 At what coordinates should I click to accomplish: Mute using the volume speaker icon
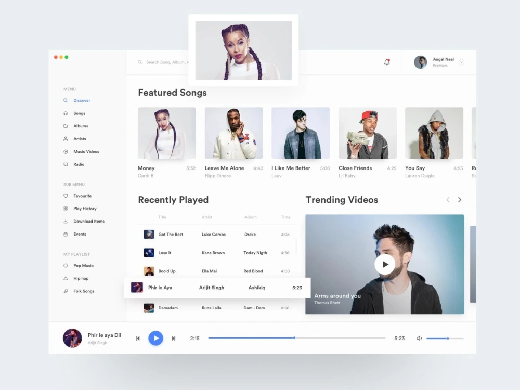tap(419, 339)
